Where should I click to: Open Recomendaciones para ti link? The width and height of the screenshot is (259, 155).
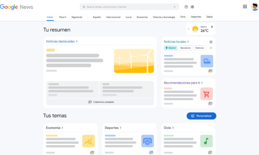click(183, 83)
